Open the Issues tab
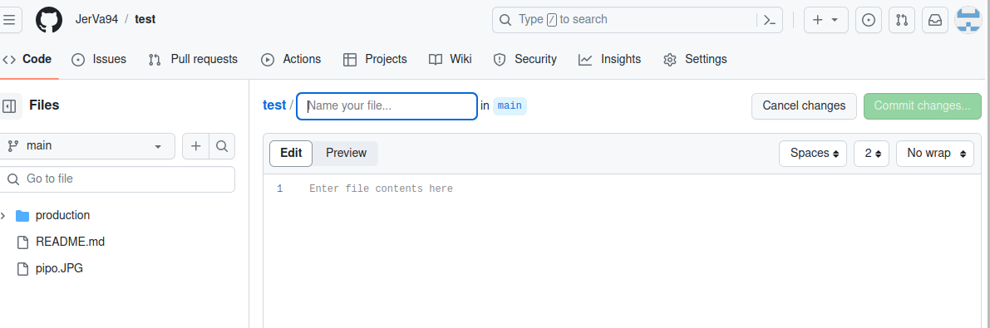Screen dimensions: 990x328 (x=99, y=59)
